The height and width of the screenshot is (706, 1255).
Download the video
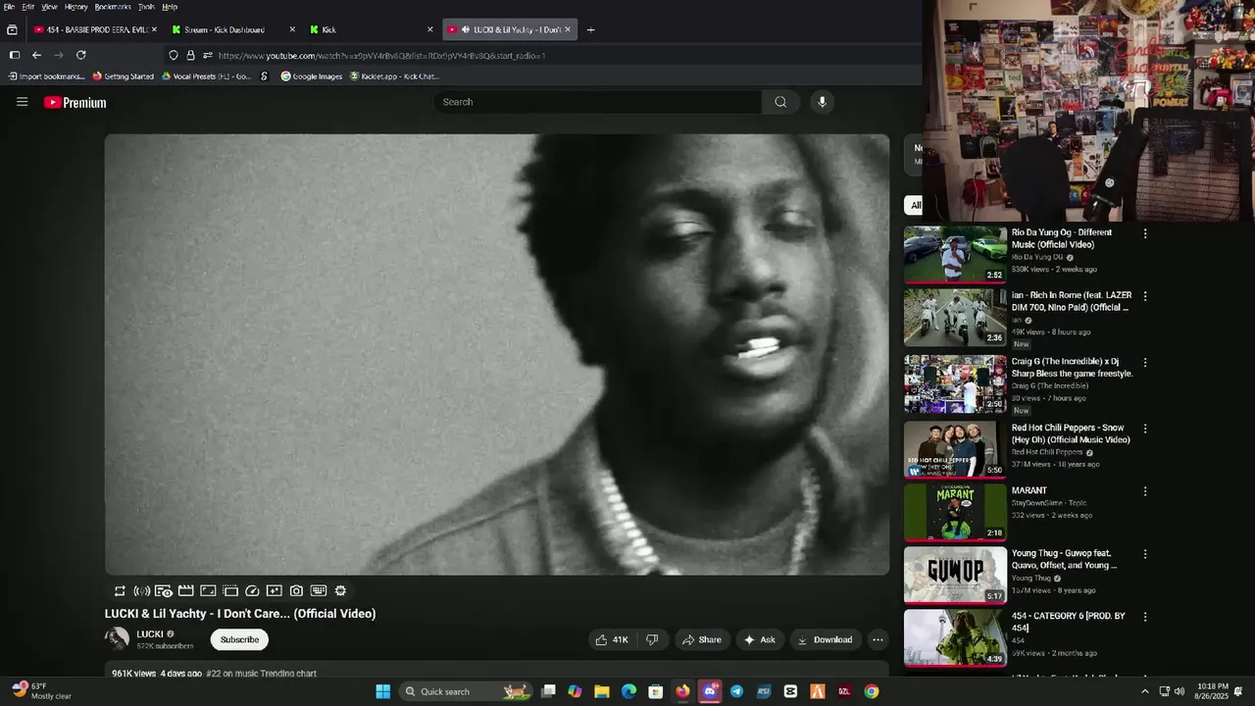[825, 639]
